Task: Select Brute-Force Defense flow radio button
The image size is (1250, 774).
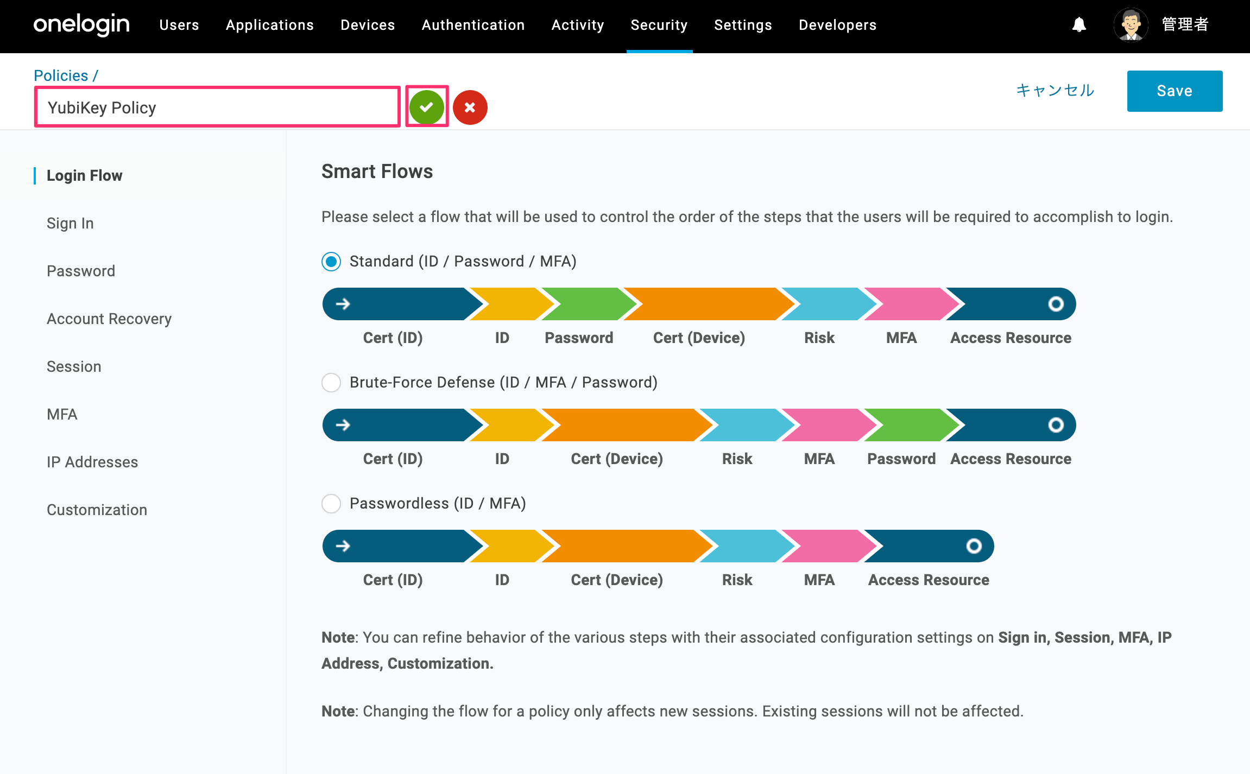Action: pos(331,383)
